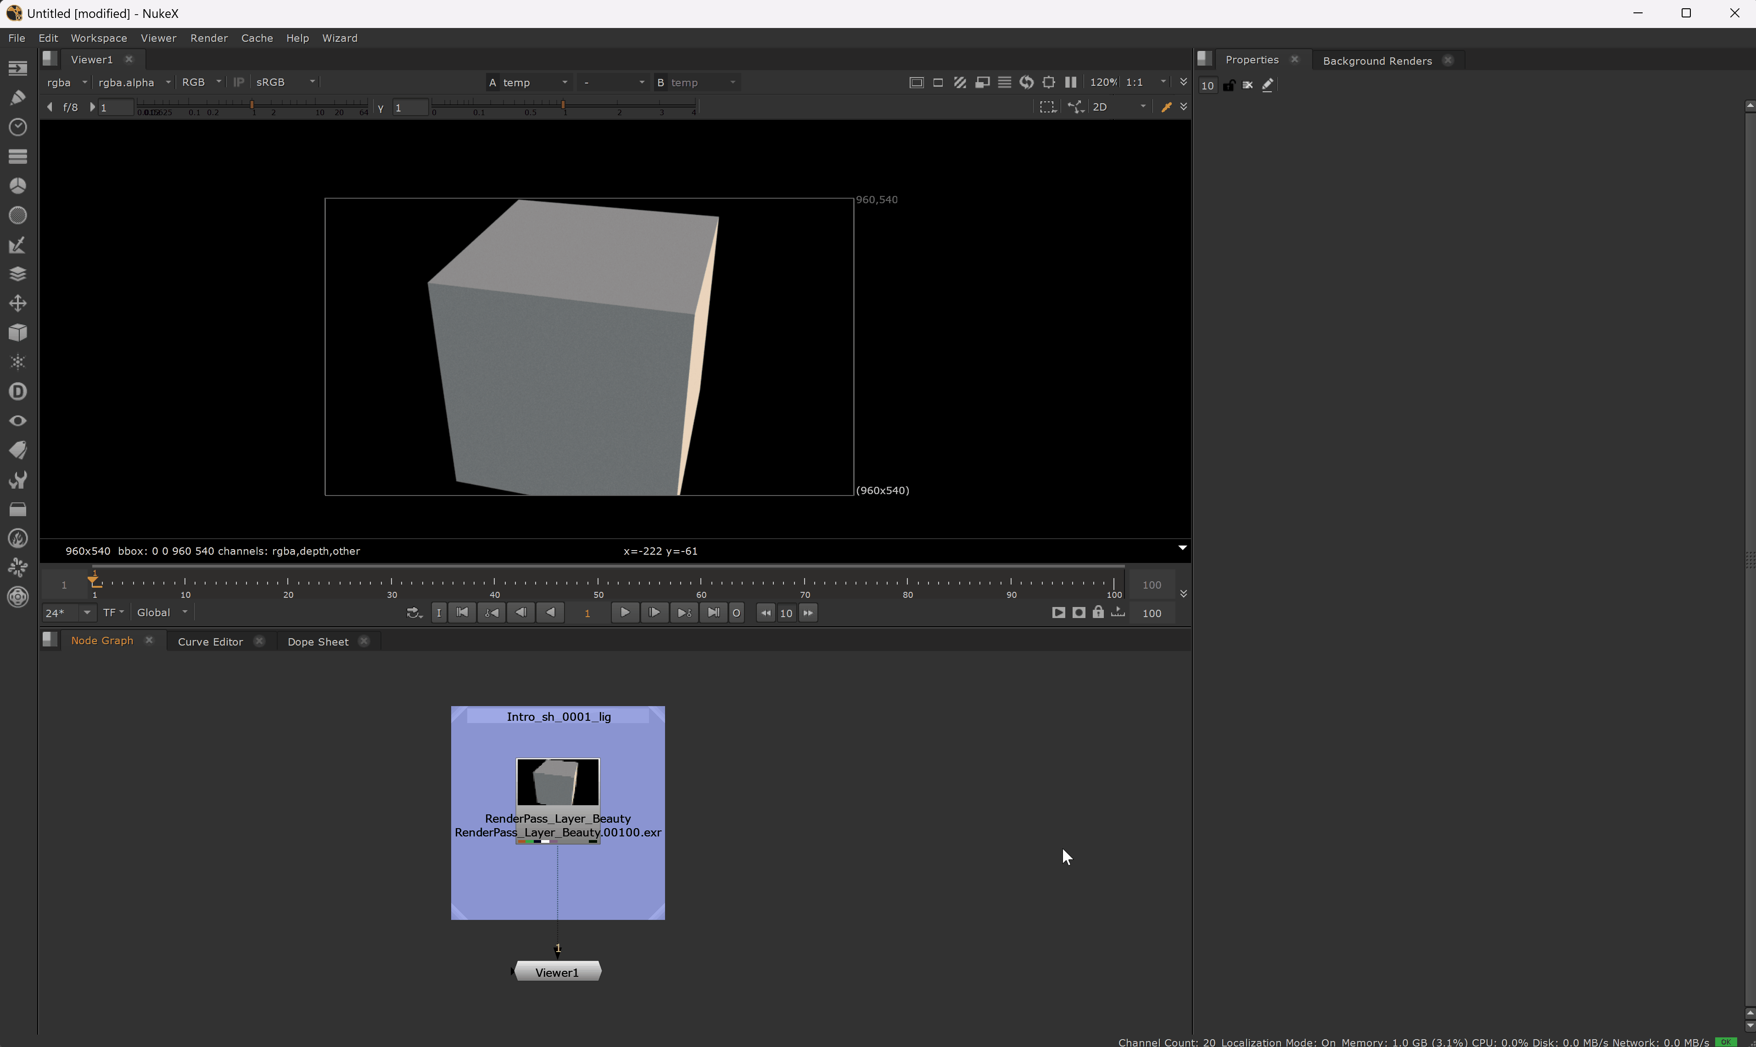Screen dimensions: 1756x1047
Task: Open the Time nodes clock icon
Action: pos(17,127)
